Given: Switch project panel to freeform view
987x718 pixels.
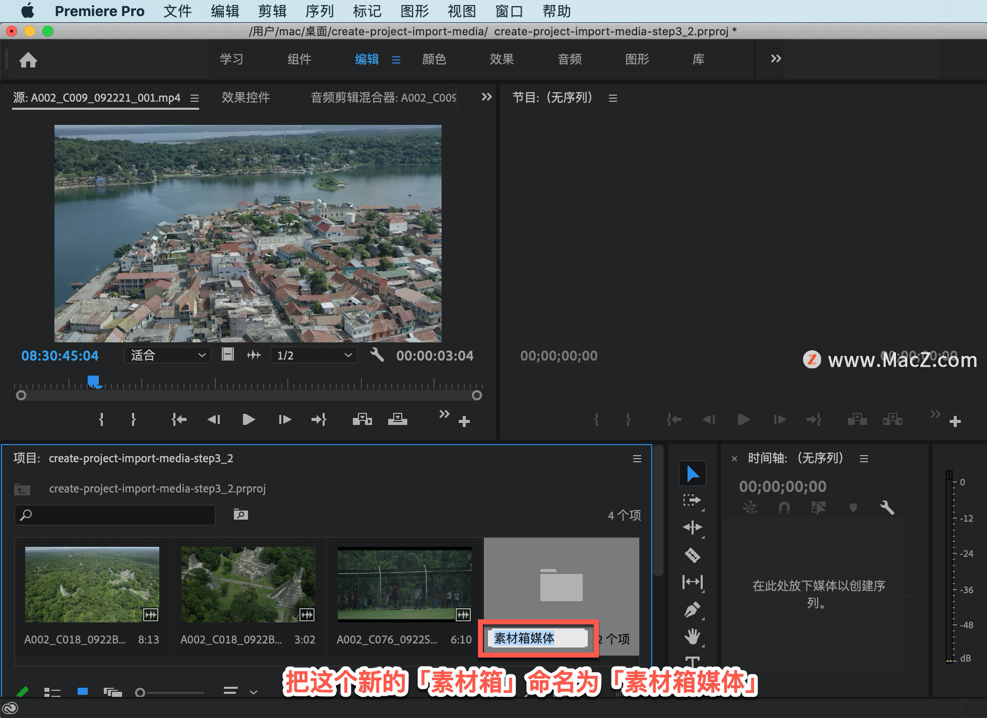Looking at the screenshot, I should pos(113,692).
